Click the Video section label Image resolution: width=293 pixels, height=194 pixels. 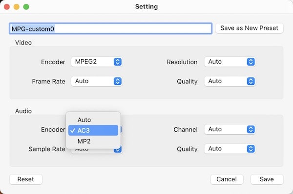23,43
